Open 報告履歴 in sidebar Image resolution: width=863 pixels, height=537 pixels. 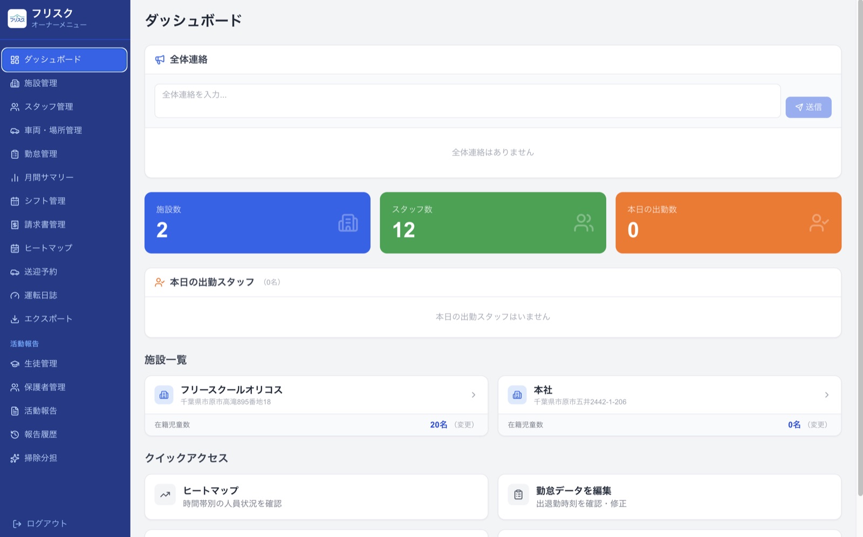point(65,434)
